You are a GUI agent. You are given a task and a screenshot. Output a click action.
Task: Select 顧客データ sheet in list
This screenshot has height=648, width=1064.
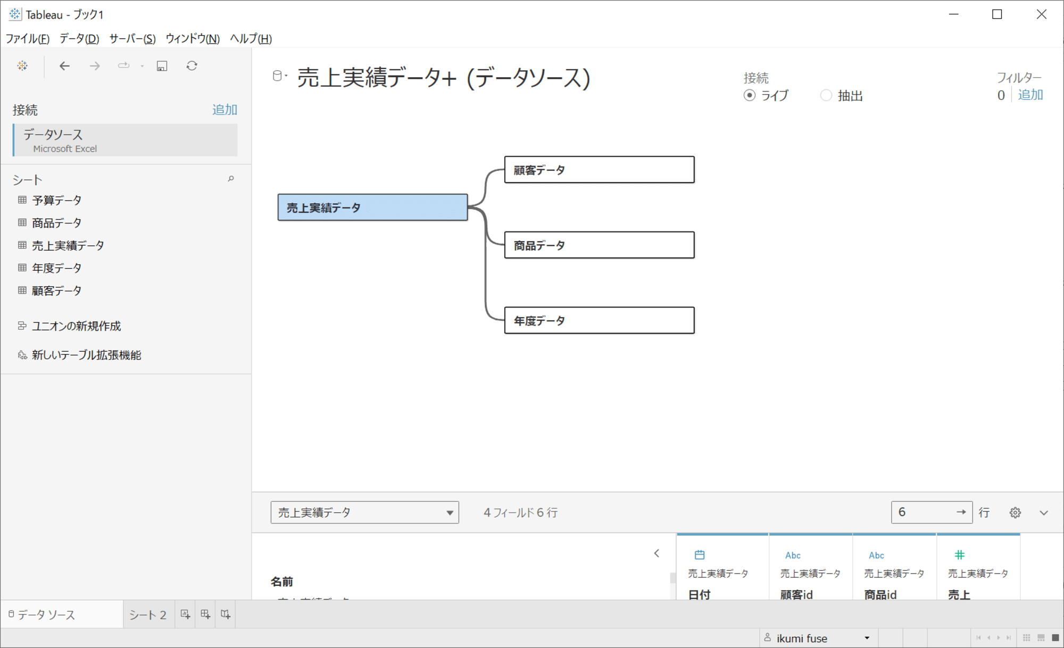coord(57,290)
